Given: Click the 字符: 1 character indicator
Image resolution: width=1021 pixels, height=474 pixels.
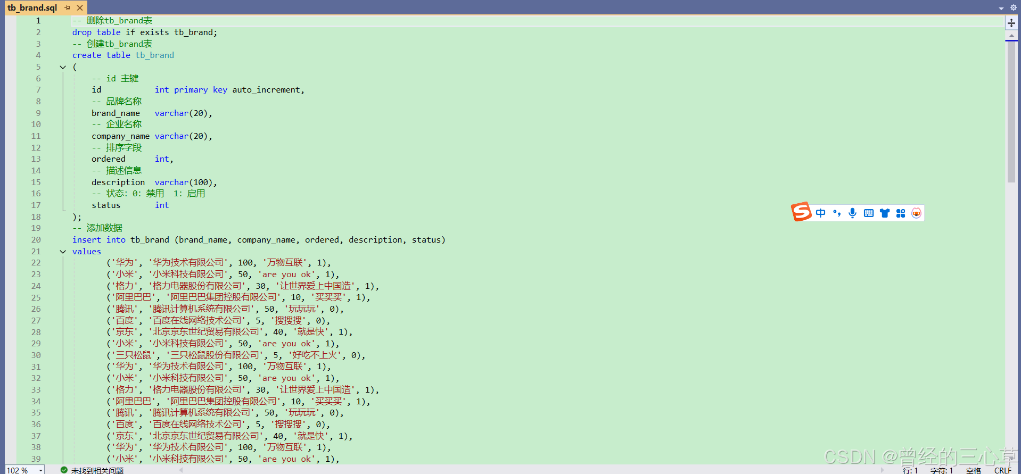Looking at the screenshot, I should 942,470.
